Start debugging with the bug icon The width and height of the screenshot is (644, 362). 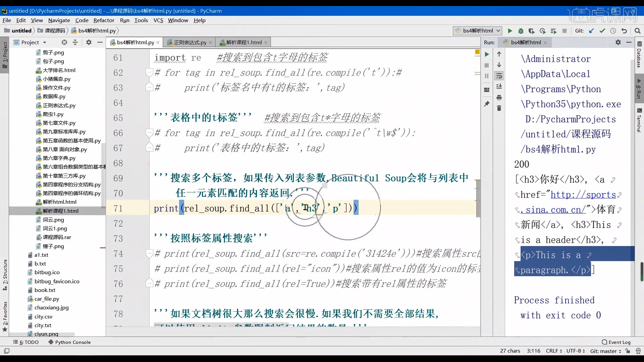[521, 31]
